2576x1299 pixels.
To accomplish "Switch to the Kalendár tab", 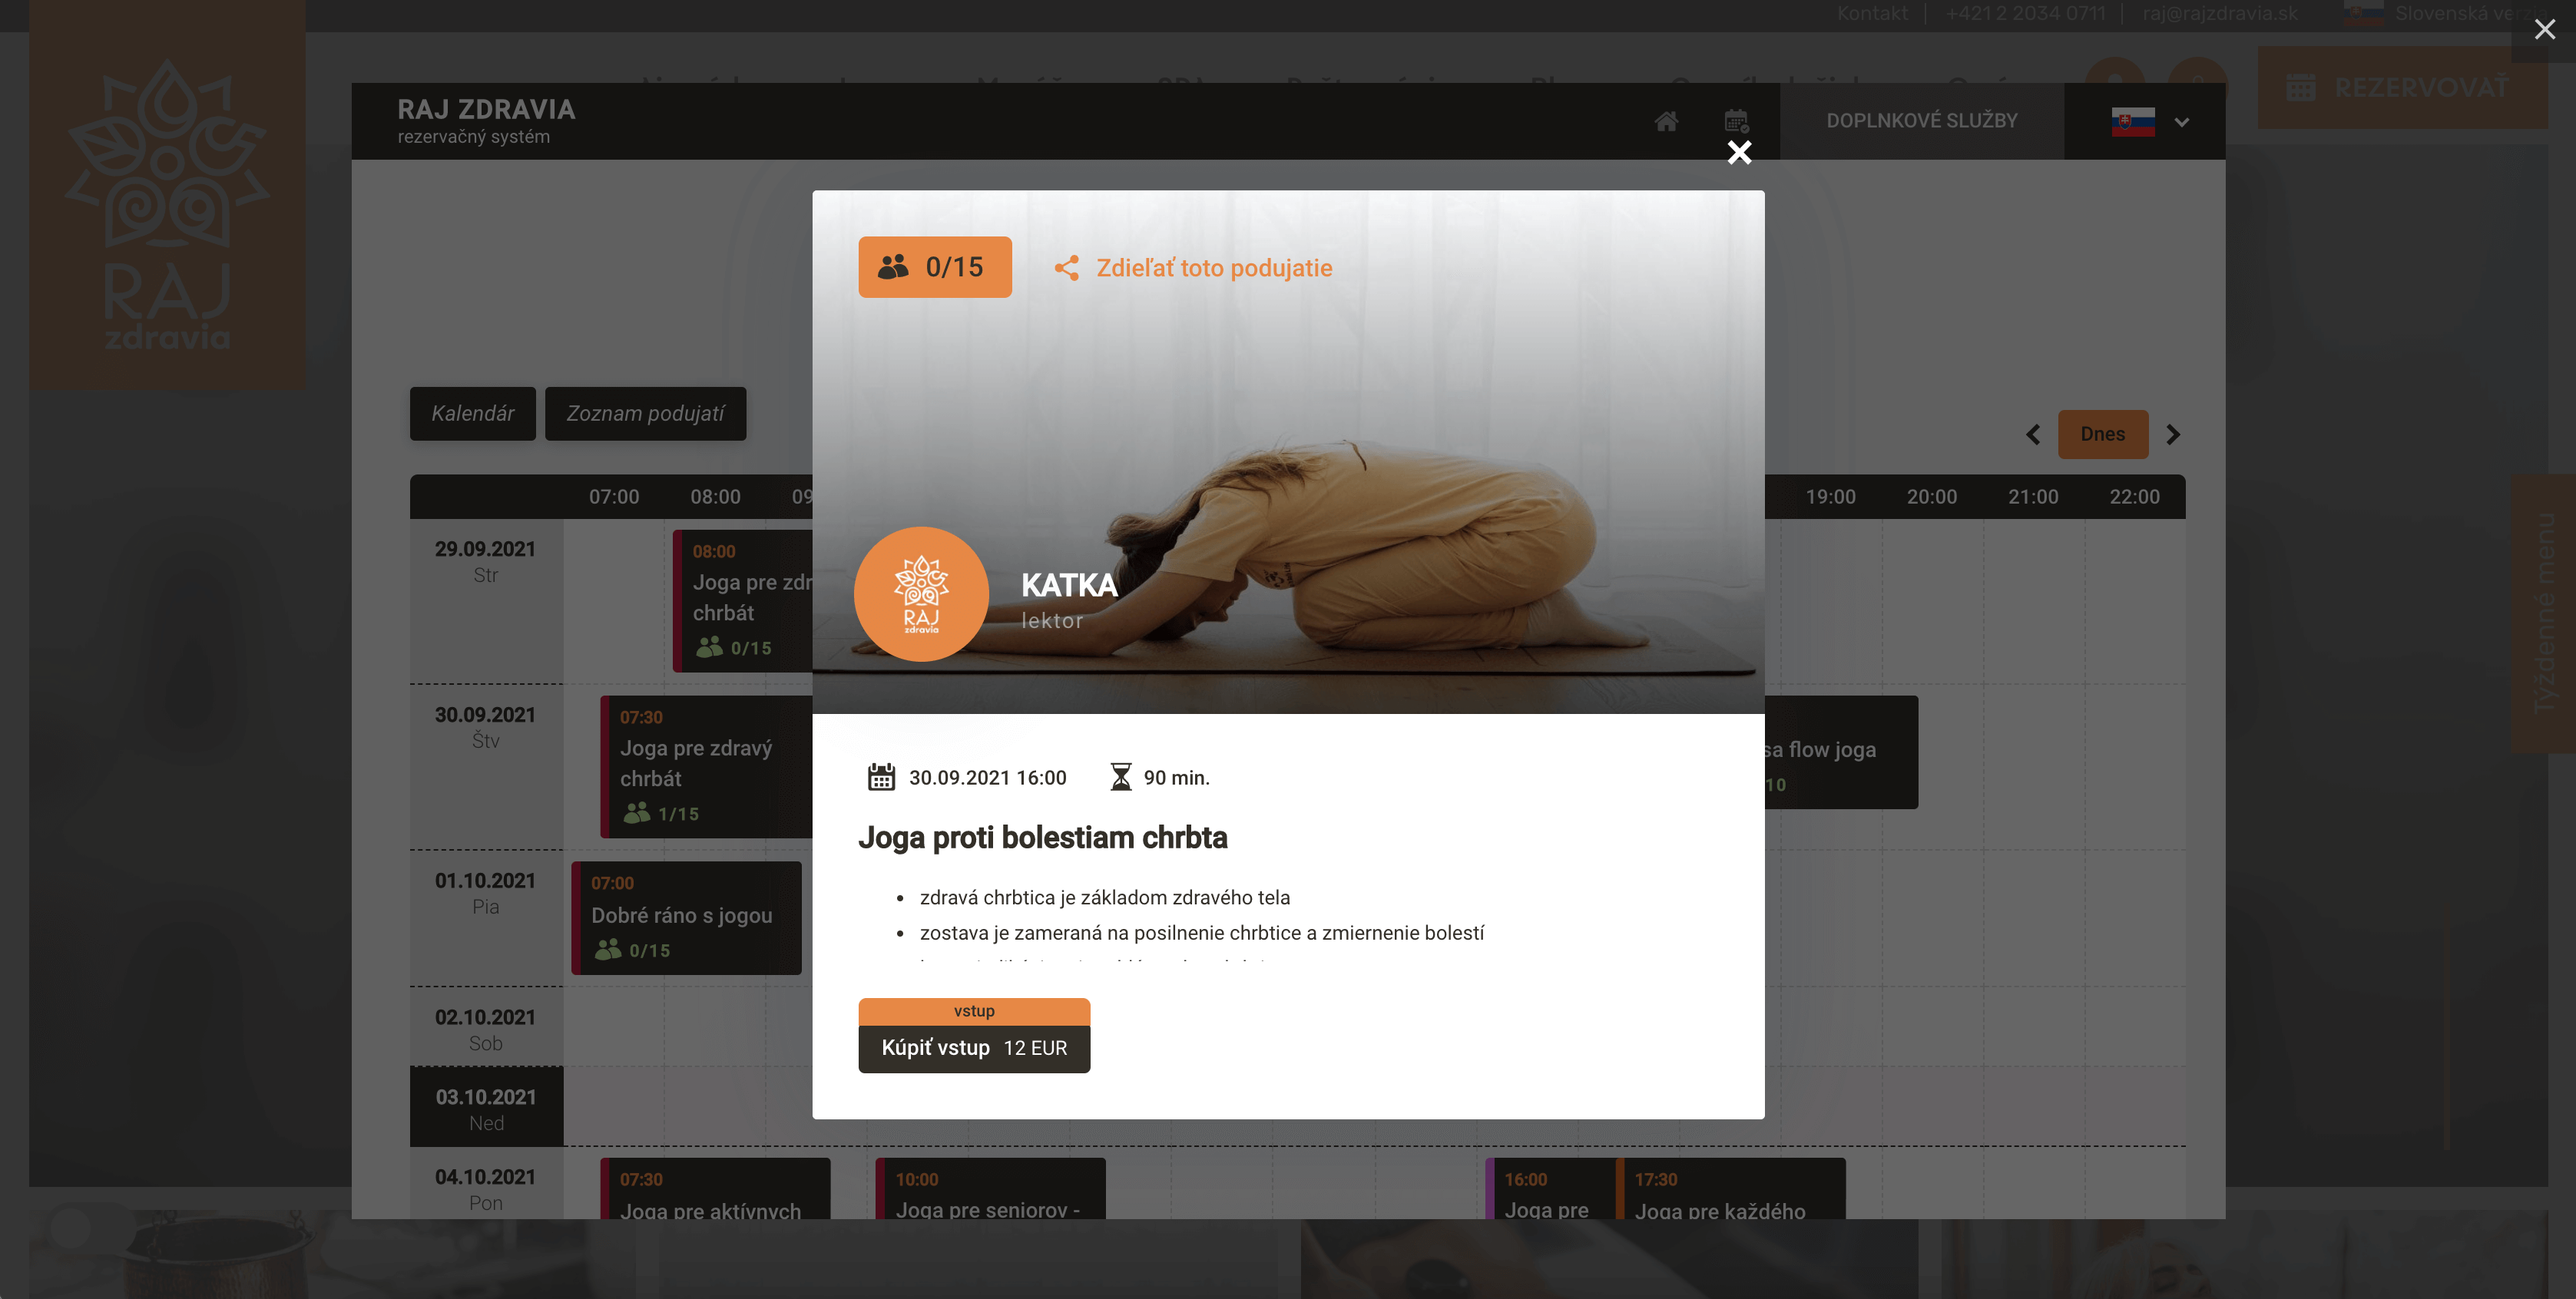I will (473, 414).
